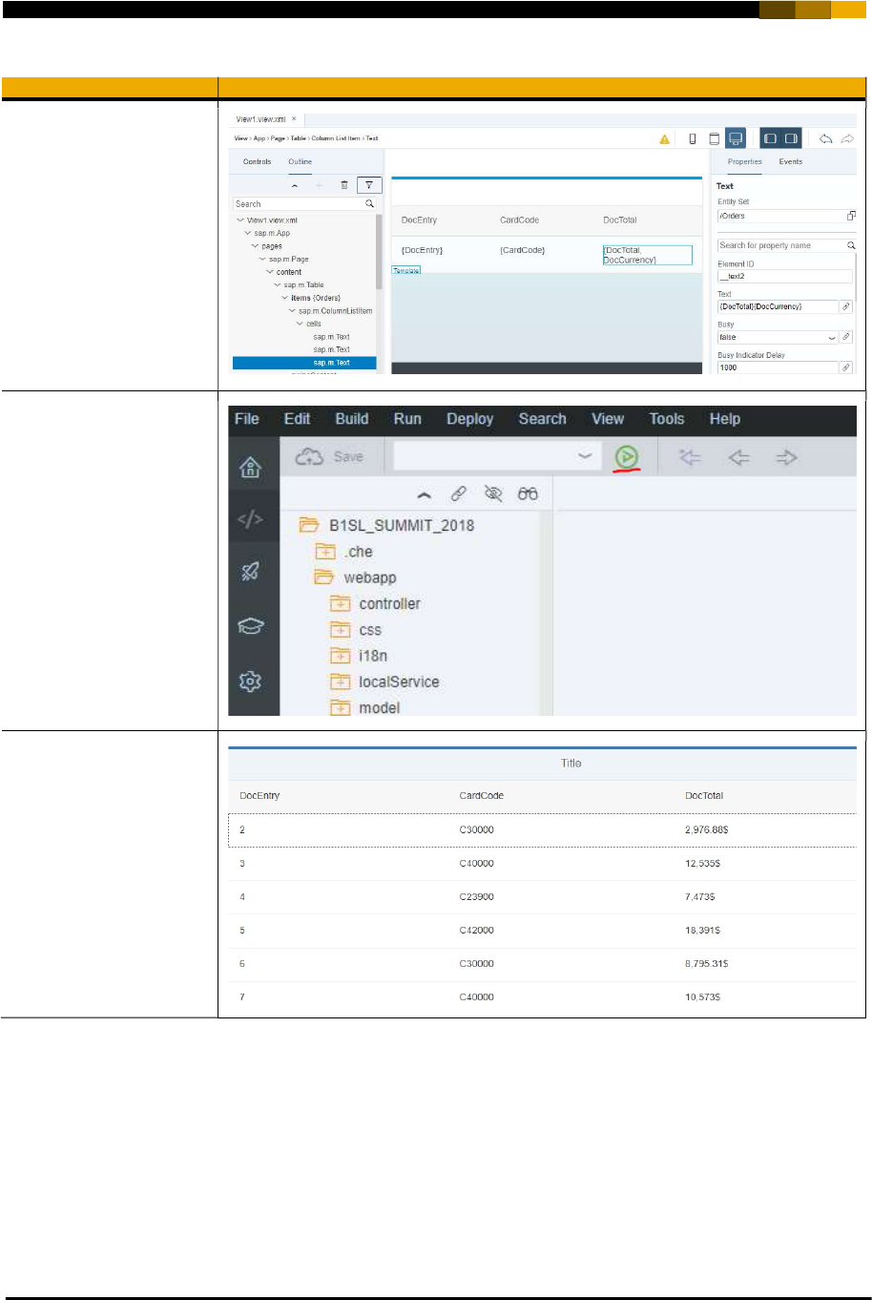Screen dimensions: 872x1300
Task: Select the phone device preview icon
Action: [693, 139]
